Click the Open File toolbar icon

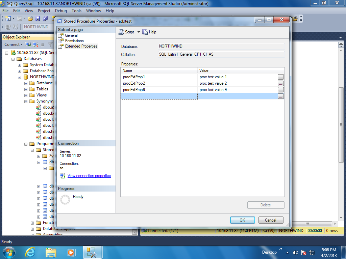tap(30, 19)
